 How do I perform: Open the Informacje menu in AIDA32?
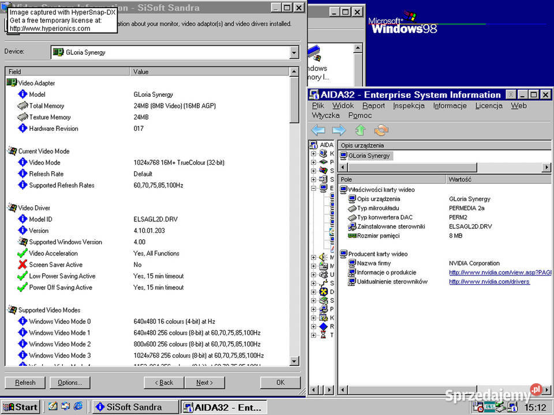tap(450, 105)
